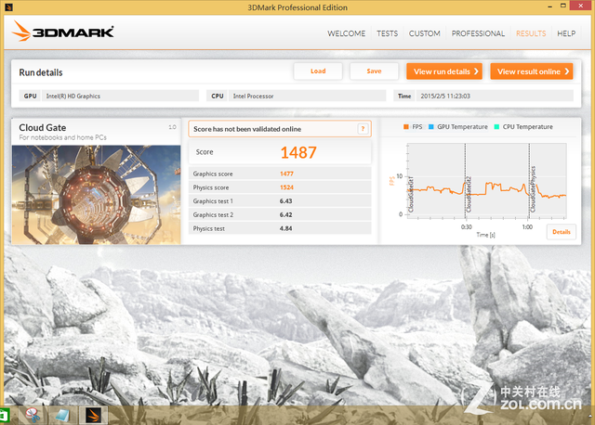Click Graphics test 1 value 6.43
This screenshot has width=595, height=425.
coord(285,201)
